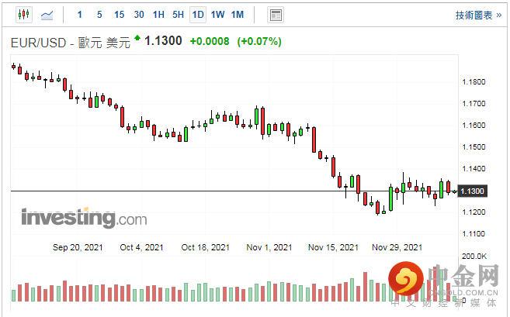Click the 1.1300 current price value
This screenshot has width=510, height=317.
coord(163,41)
